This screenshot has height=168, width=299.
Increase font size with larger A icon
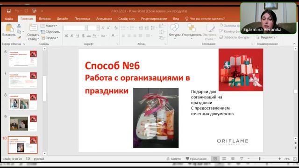click(103, 28)
